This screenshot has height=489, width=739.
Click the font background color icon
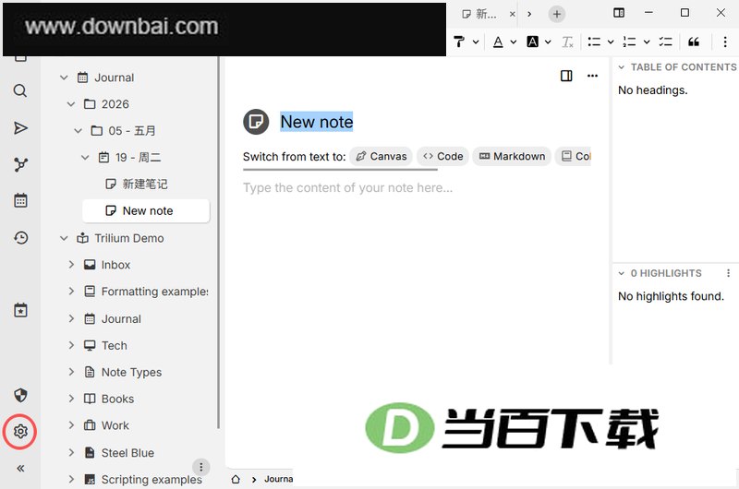coord(533,42)
